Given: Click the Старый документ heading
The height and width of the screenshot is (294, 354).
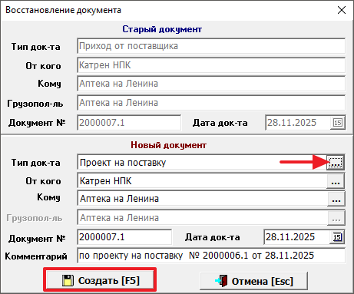Looking at the screenshot, I should tap(162, 29).
